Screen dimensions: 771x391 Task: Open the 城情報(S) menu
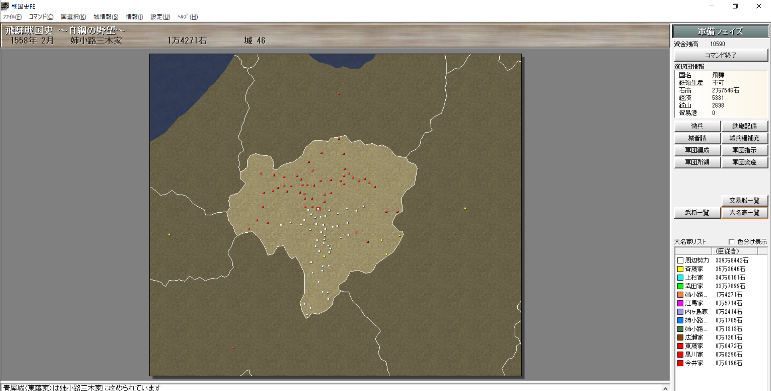[106, 17]
